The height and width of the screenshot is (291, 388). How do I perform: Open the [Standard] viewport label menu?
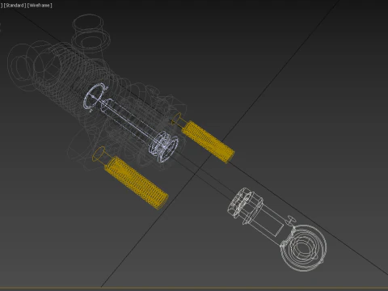coord(15,5)
